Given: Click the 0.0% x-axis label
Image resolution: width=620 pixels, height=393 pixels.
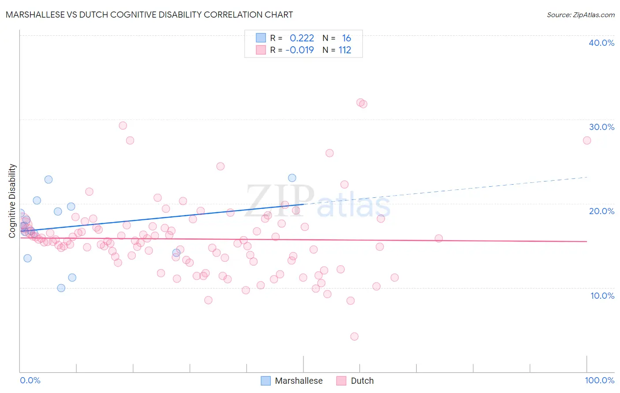Looking at the screenshot, I should pos(30,380).
